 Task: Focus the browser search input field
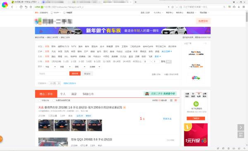[x=203, y=7]
